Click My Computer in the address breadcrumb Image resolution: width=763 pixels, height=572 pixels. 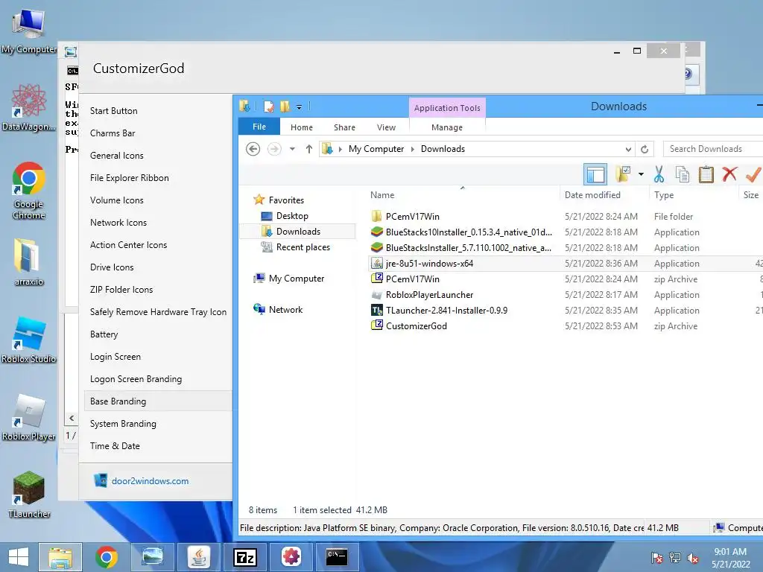pyautogui.click(x=376, y=149)
